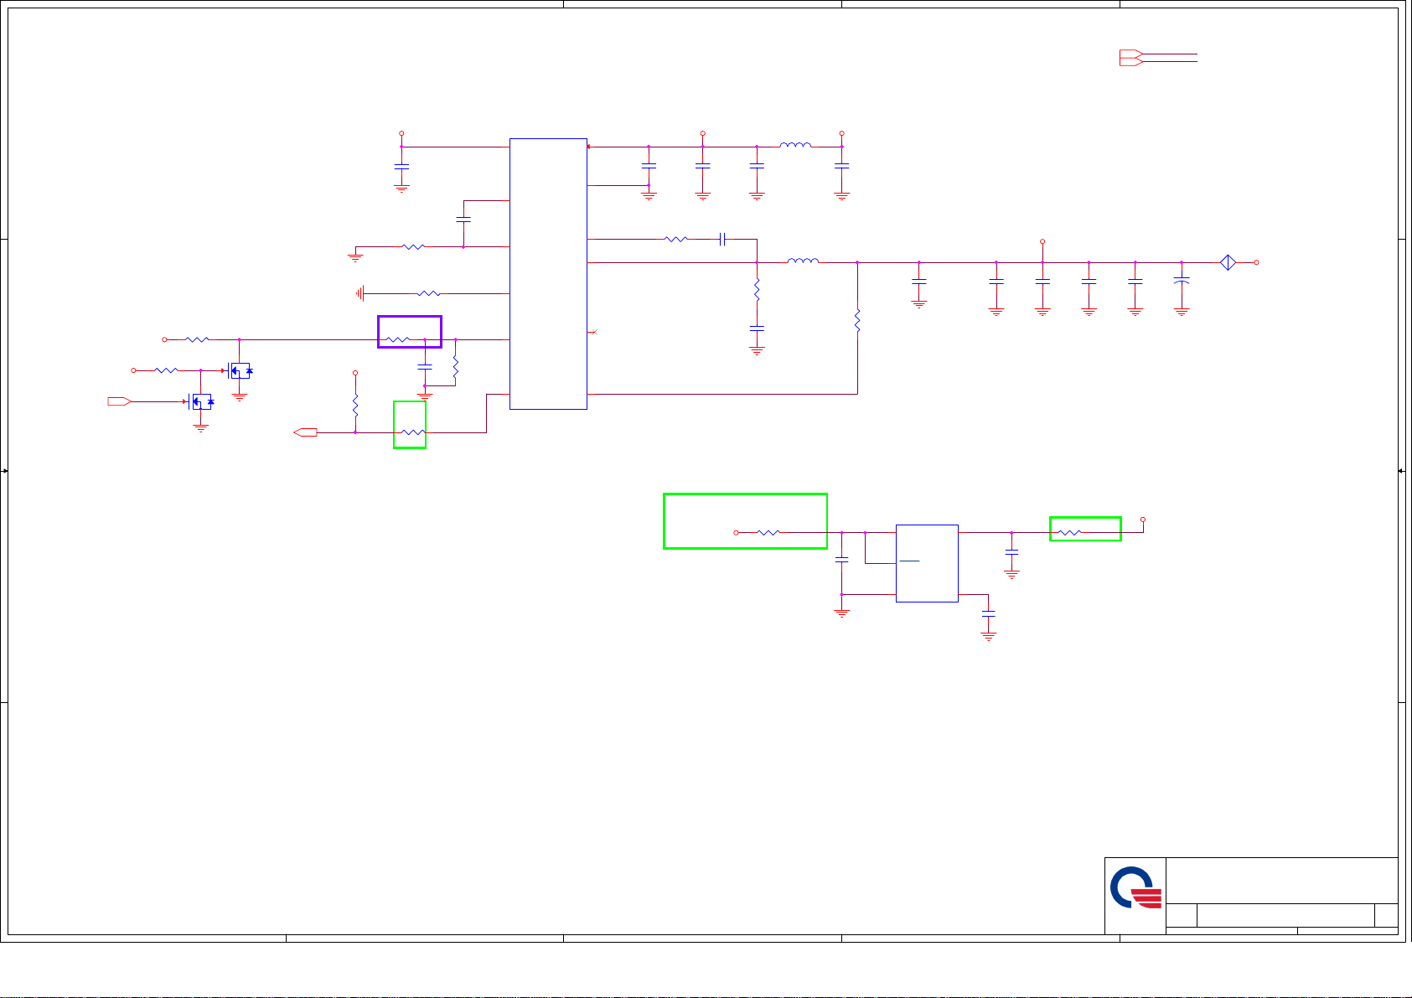
Task: Select the small square IC symbol at lower right
Action: pyautogui.click(x=927, y=563)
